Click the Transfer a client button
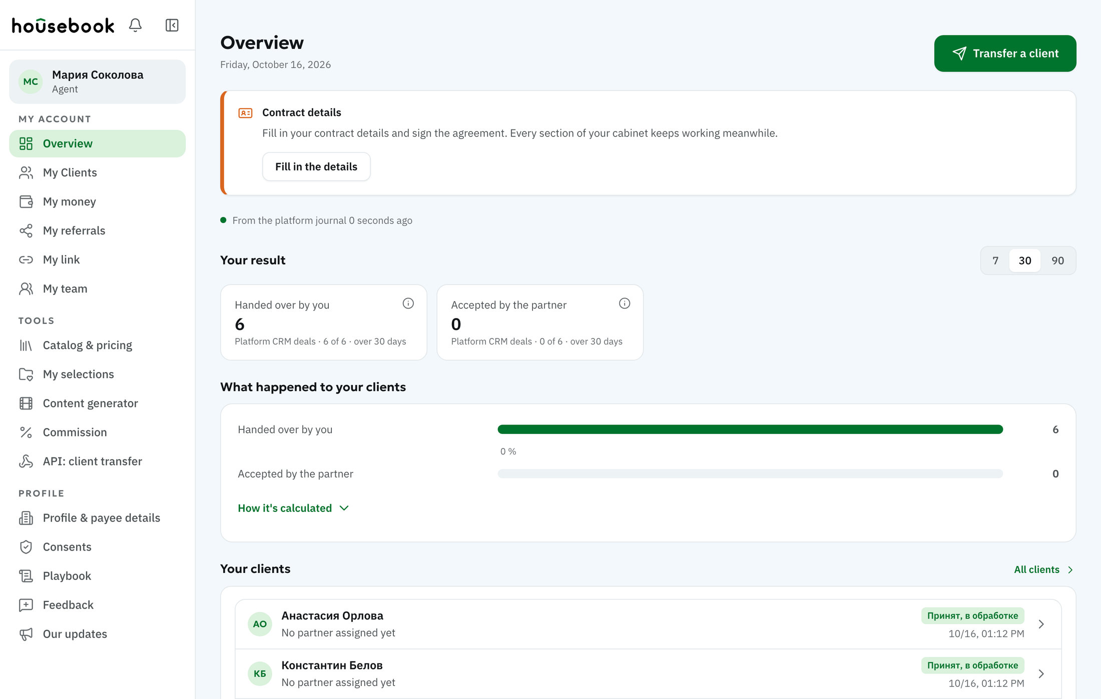 pyautogui.click(x=1005, y=53)
